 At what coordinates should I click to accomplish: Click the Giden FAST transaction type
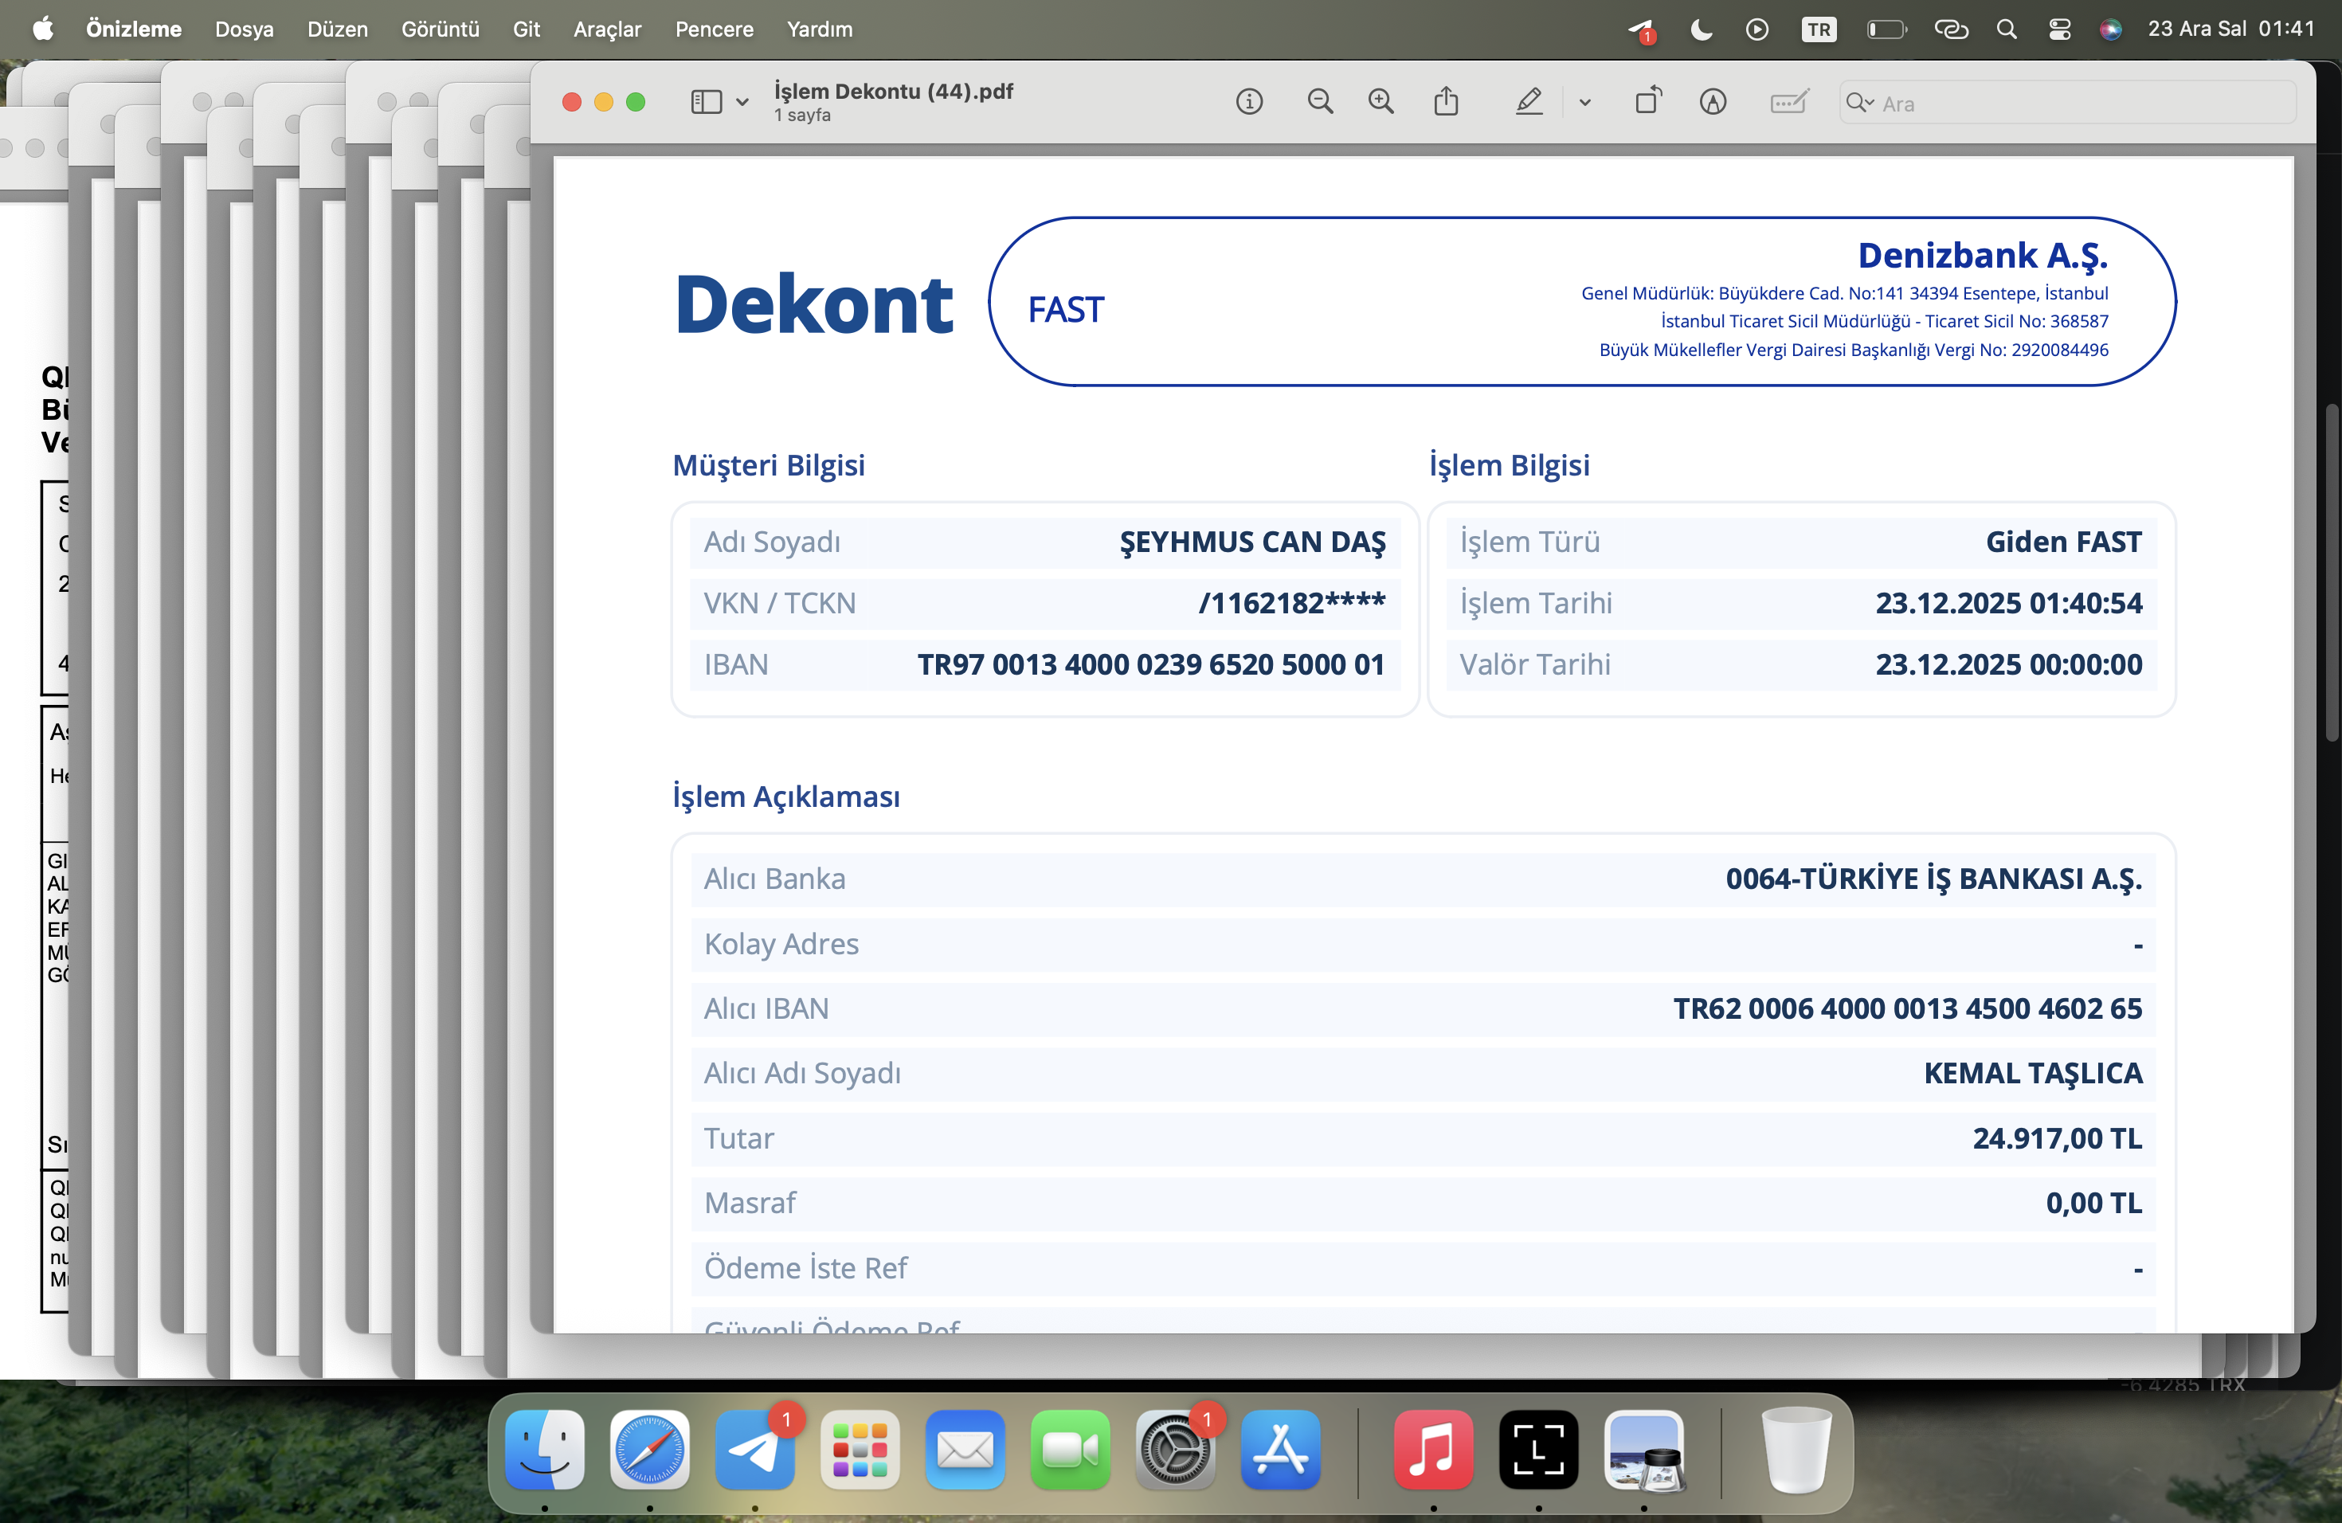pyautogui.click(x=2063, y=543)
